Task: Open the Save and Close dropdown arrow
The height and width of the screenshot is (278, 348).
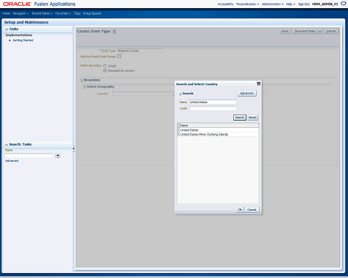Action: pos(320,31)
